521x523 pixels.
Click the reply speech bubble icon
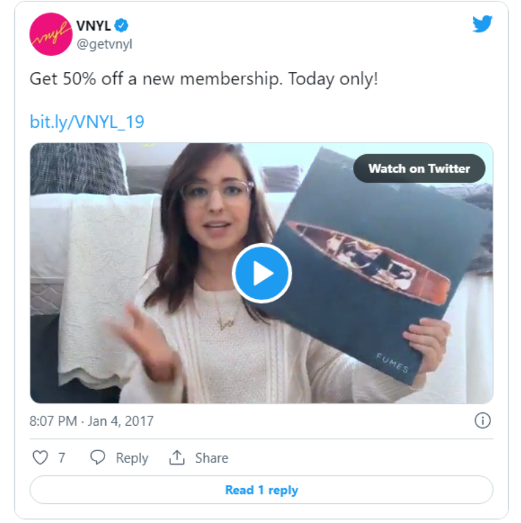tap(98, 458)
